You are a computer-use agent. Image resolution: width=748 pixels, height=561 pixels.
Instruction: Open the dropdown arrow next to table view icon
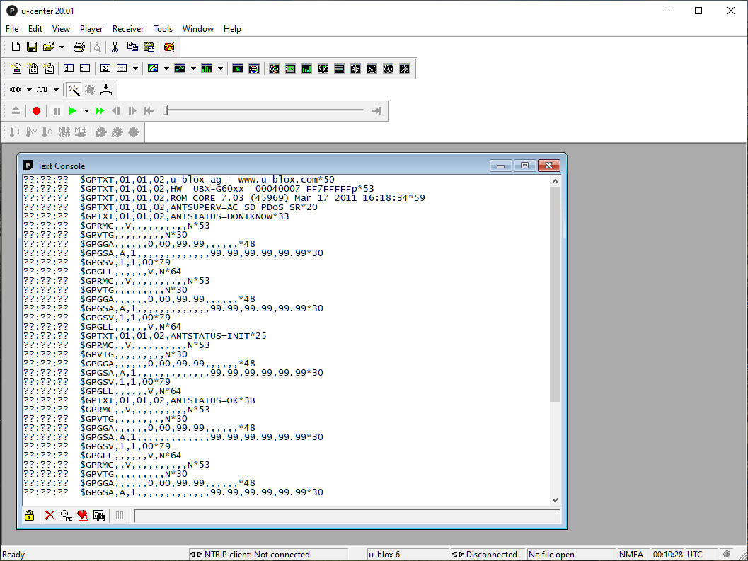click(x=135, y=69)
